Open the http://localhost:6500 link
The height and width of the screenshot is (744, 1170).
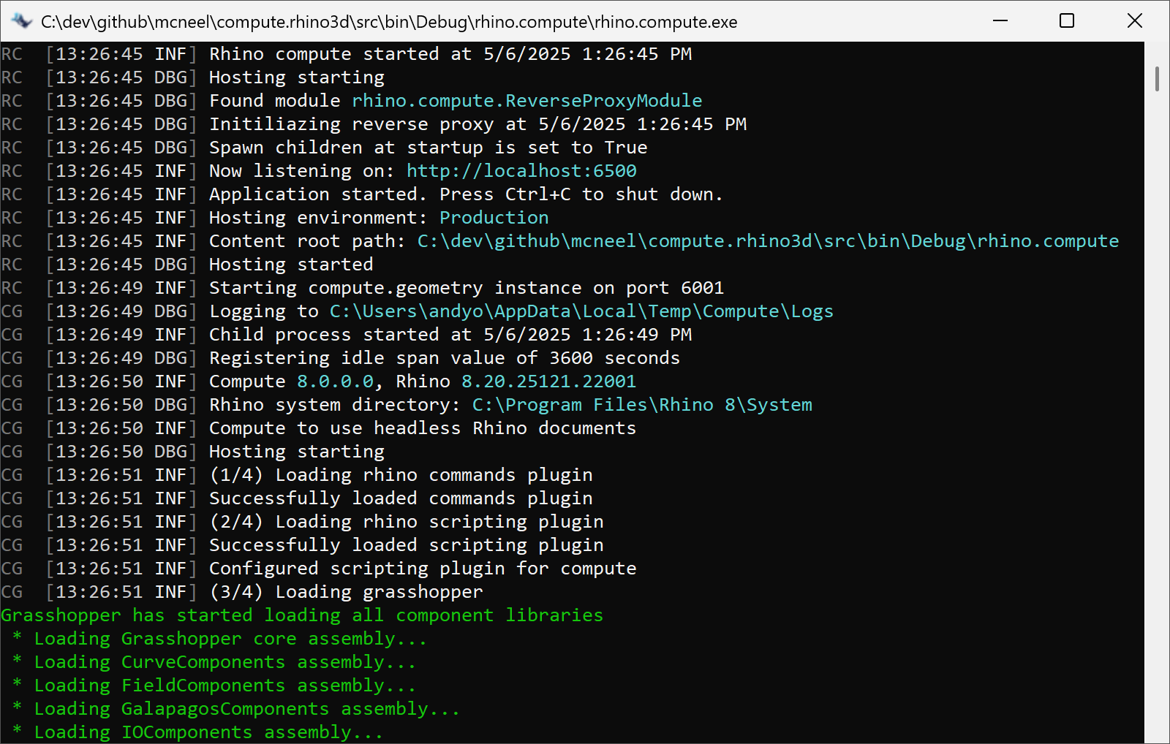pyautogui.click(x=521, y=171)
